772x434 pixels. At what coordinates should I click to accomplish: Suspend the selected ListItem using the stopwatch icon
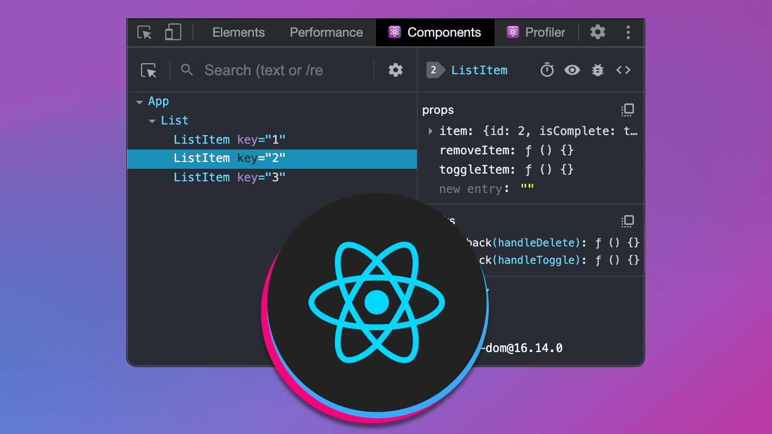click(547, 70)
